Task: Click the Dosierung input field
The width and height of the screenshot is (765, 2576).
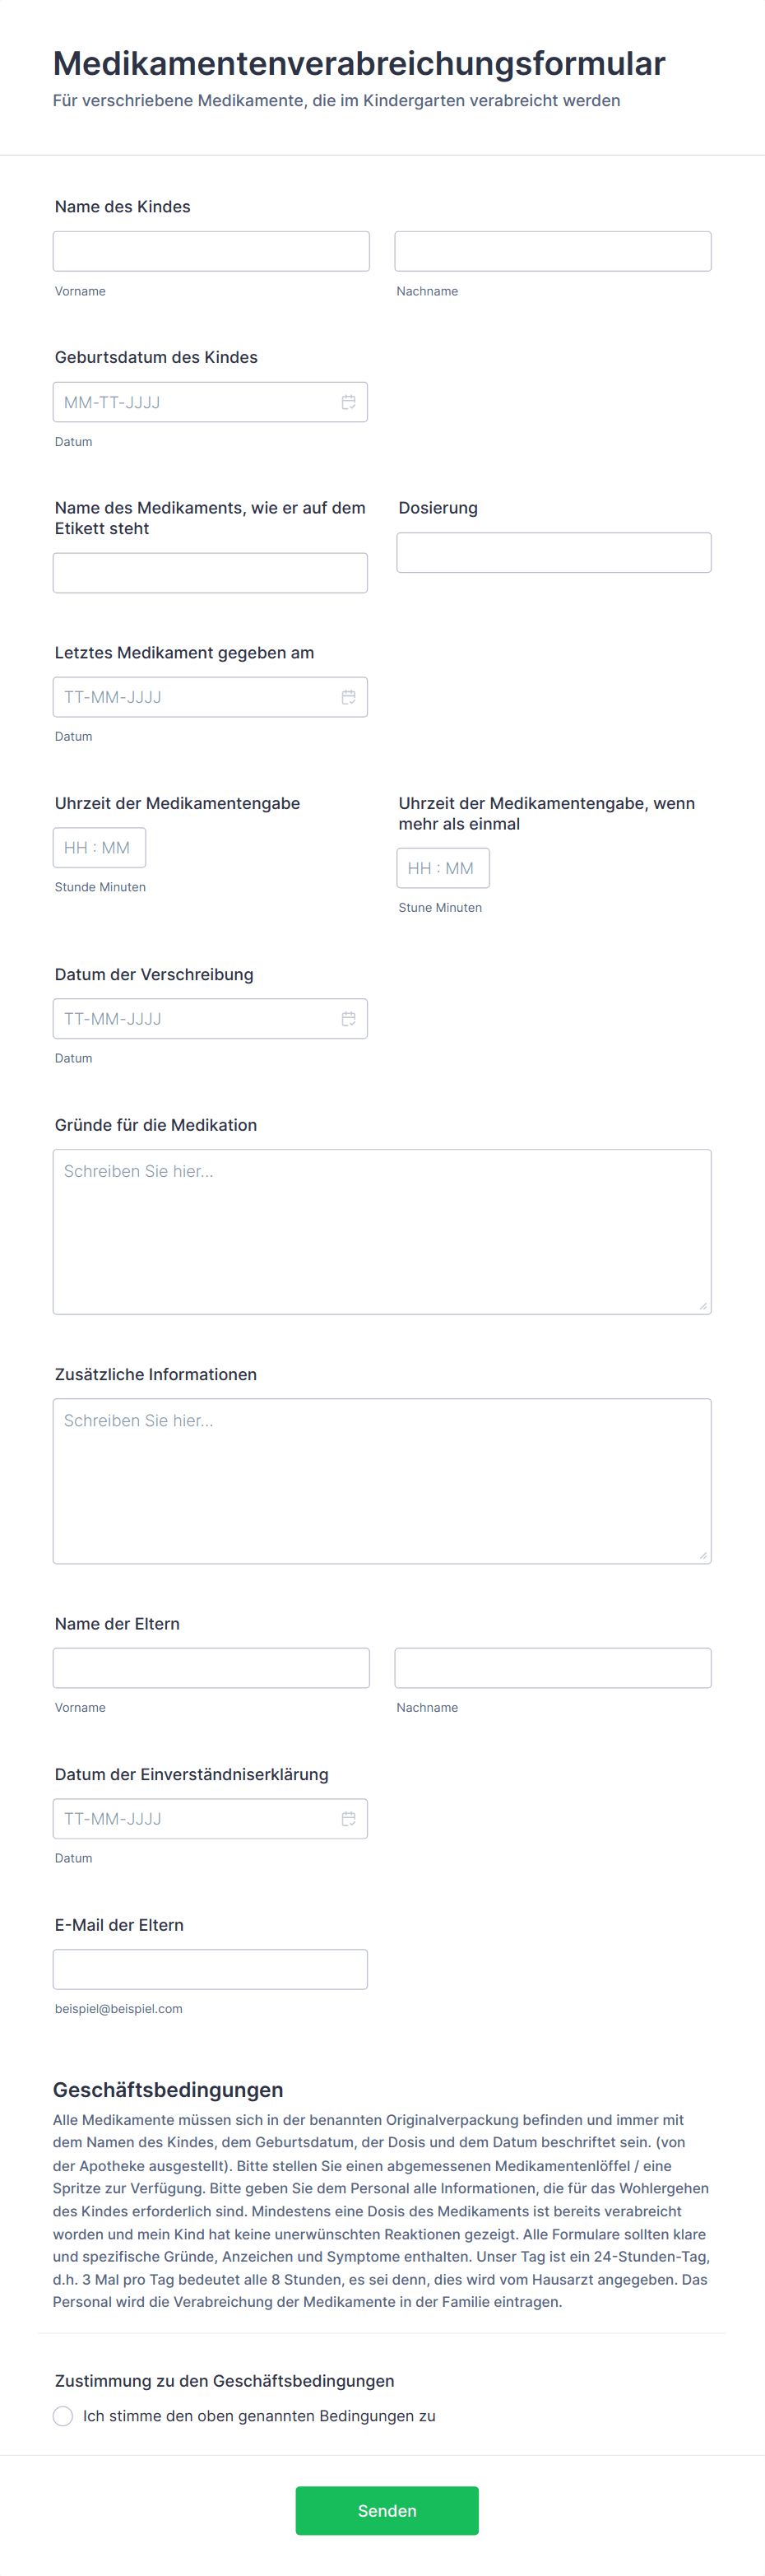Action: coord(554,552)
